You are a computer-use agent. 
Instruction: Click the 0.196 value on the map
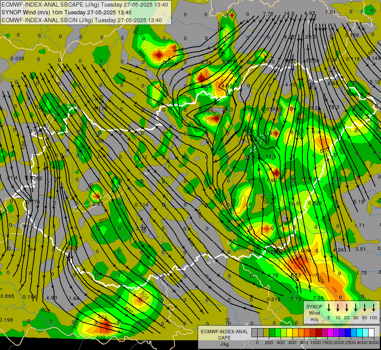coord(6,320)
